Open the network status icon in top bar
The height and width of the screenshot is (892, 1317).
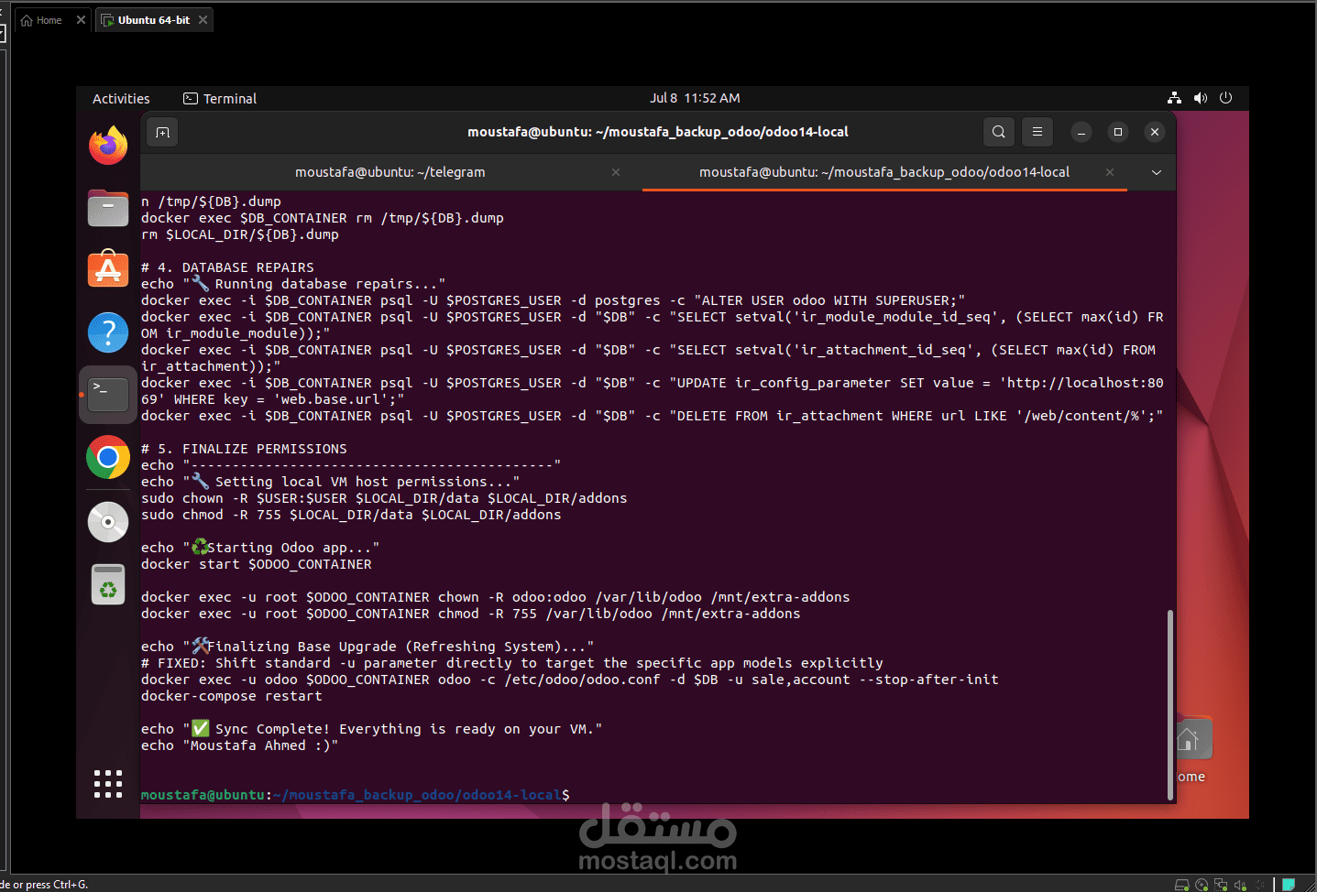pyautogui.click(x=1174, y=98)
